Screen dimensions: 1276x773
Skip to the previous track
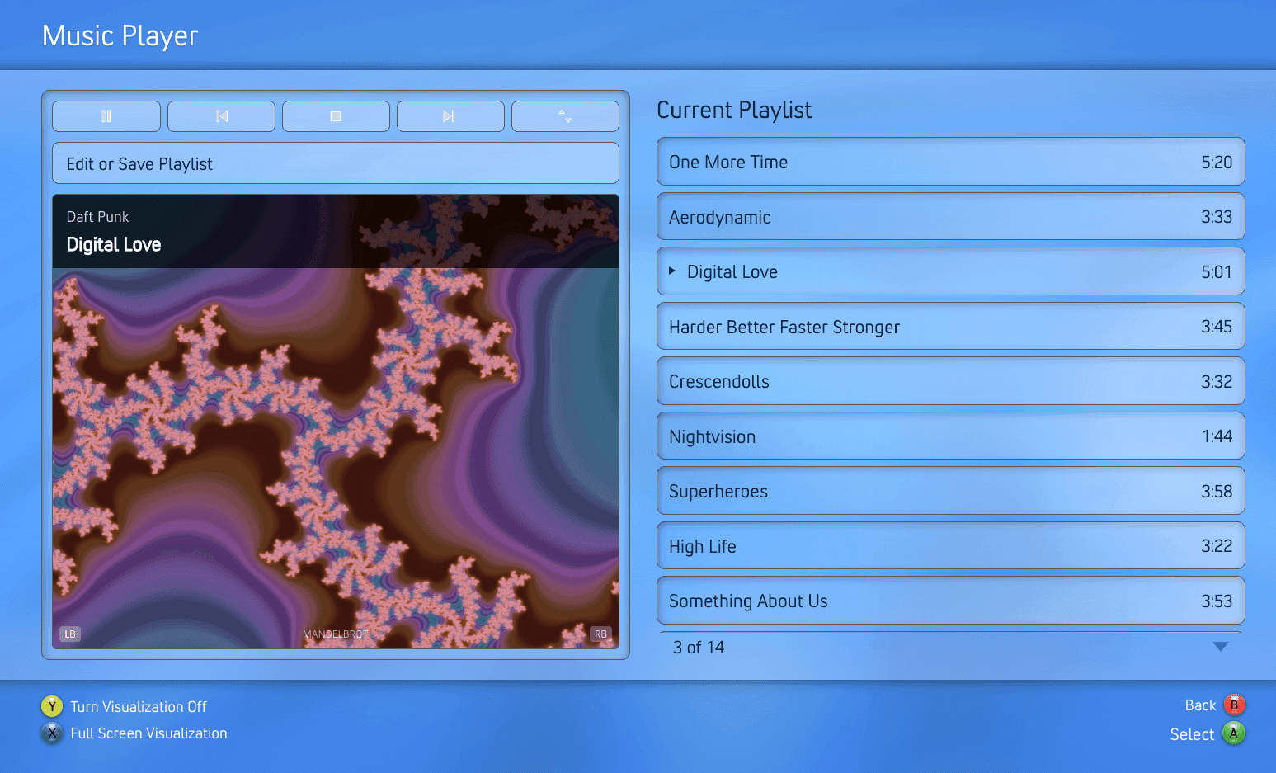221,116
